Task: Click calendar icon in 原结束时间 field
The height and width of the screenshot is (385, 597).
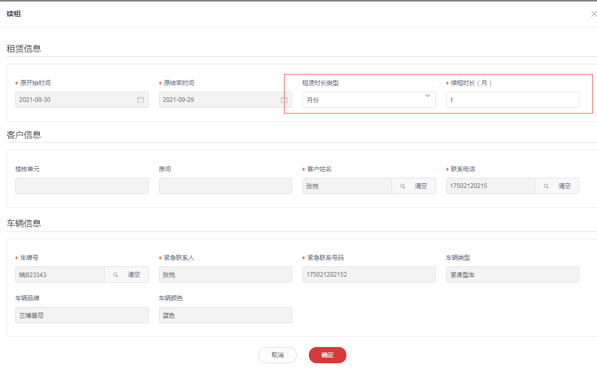Action: 284,100
